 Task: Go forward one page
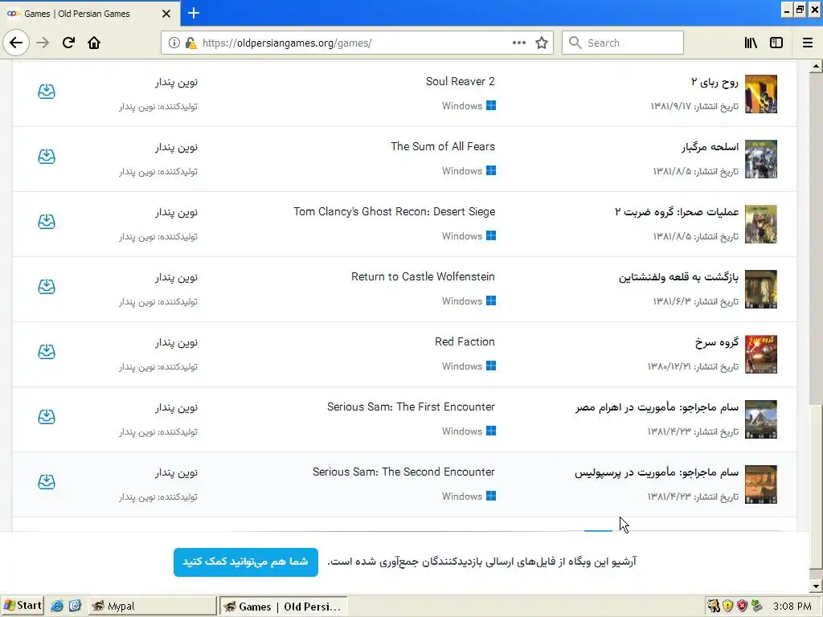click(43, 43)
